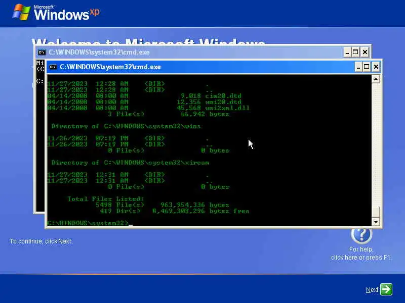Close the front cmd.exe window

[376, 67]
